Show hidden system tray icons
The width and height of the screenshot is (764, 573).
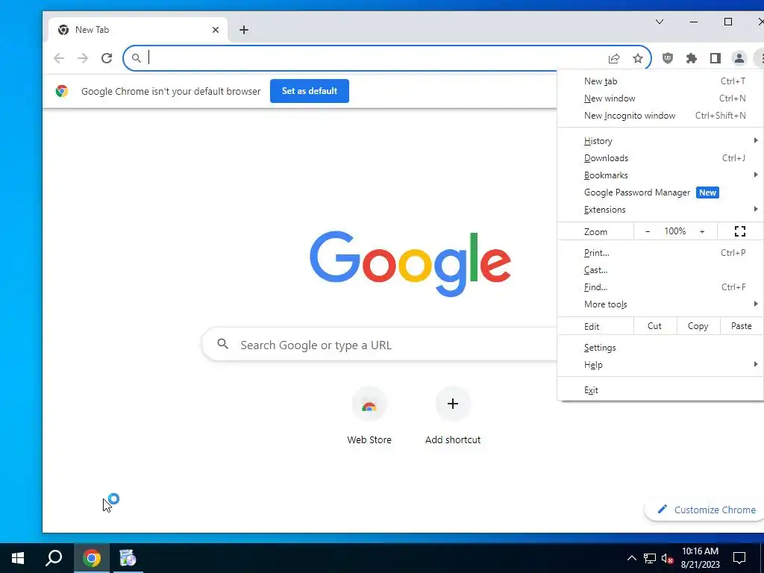tap(631, 558)
